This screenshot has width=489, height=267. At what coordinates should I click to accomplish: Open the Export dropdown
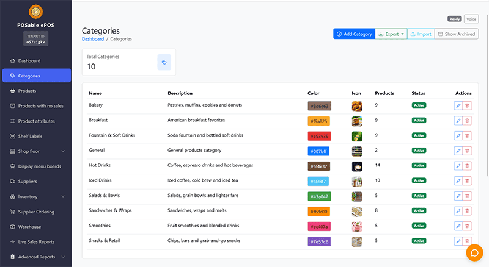[x=391, y=34]
